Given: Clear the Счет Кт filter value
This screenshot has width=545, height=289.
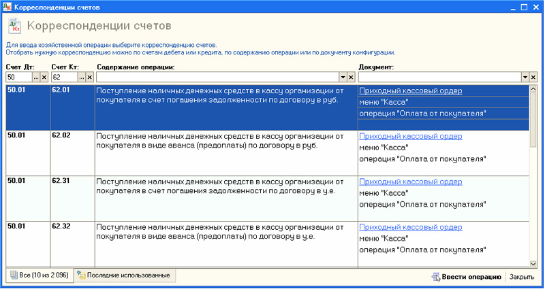Looking at the screenshot, I should pos(90,78).
